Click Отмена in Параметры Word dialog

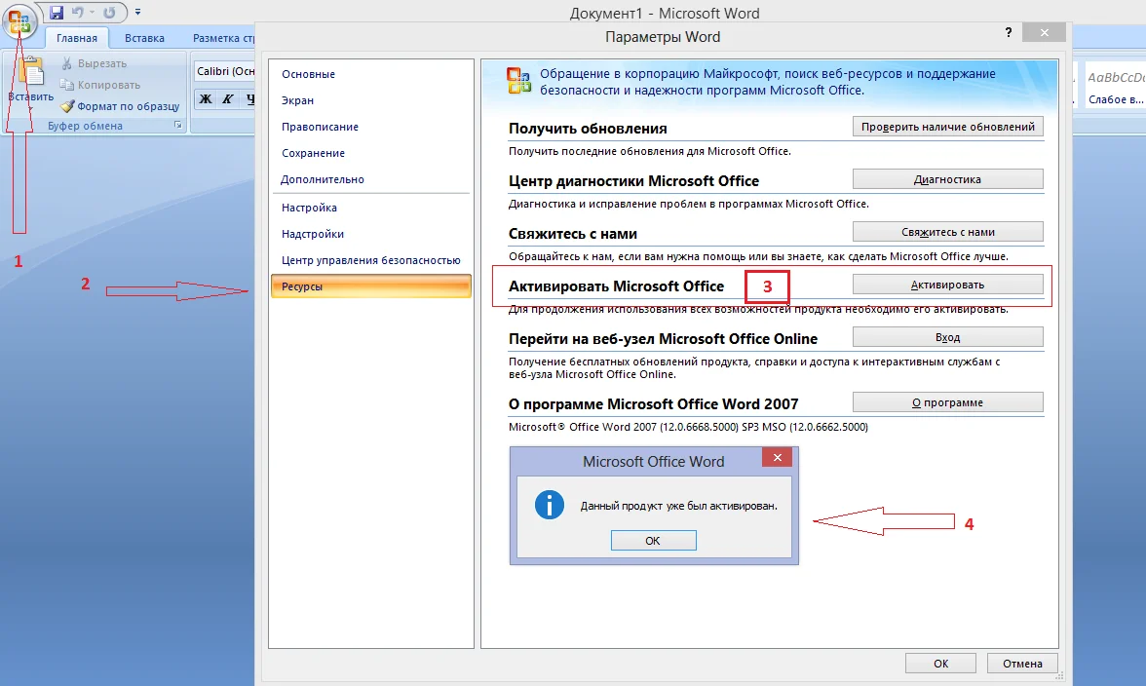(1021, 664)
